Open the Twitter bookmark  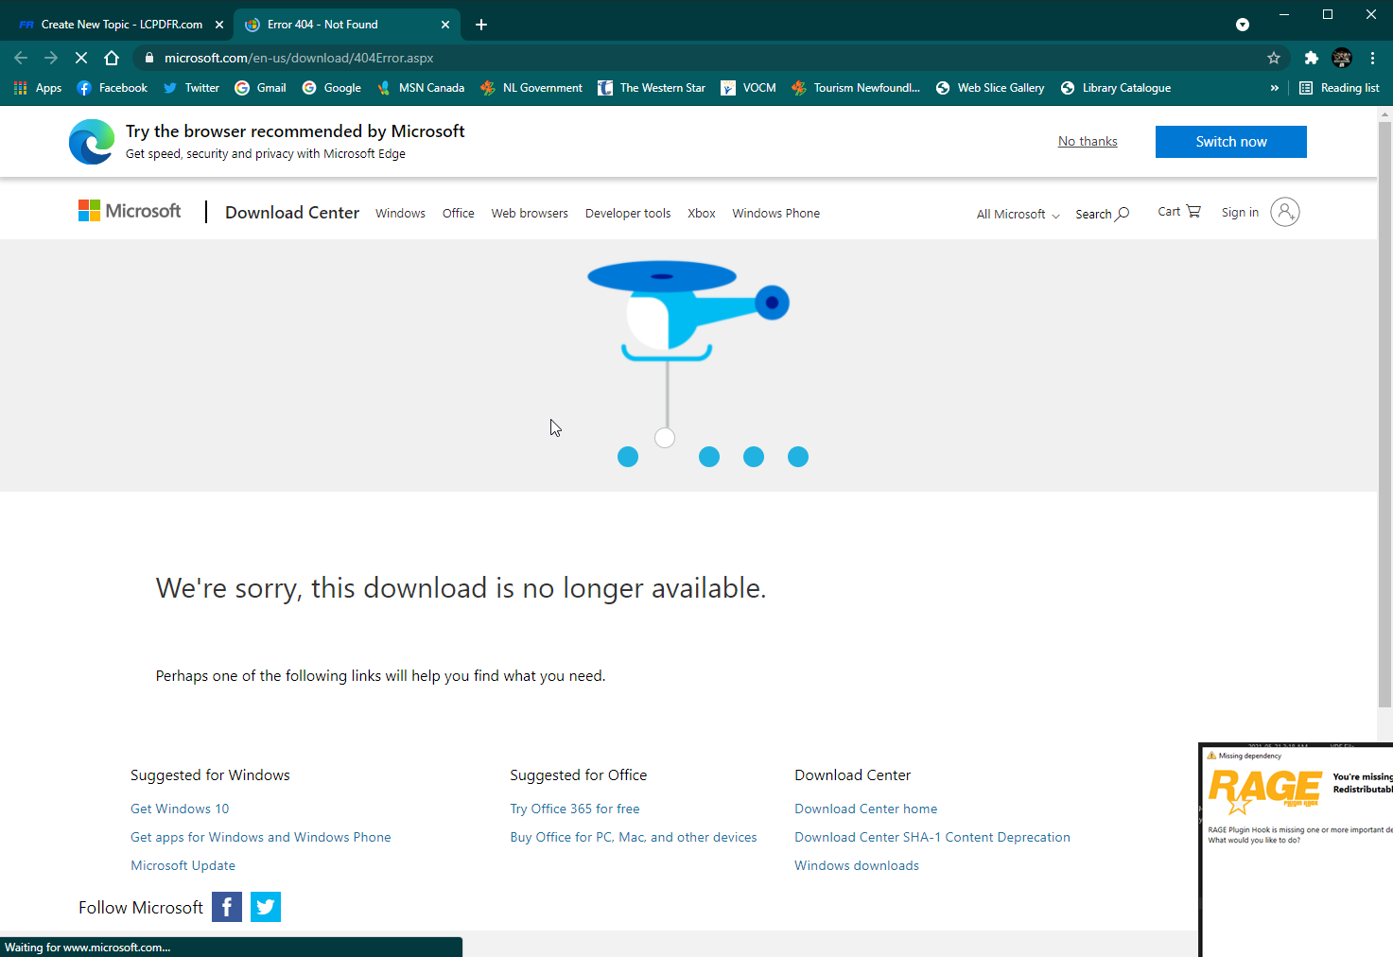pyautogui.click(x=191, y=88)
